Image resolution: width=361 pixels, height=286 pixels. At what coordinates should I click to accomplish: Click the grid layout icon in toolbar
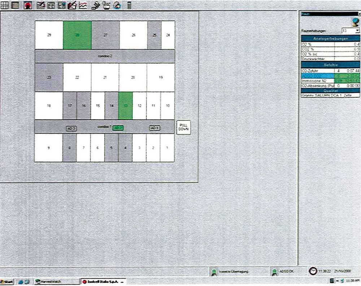point(5,5)
